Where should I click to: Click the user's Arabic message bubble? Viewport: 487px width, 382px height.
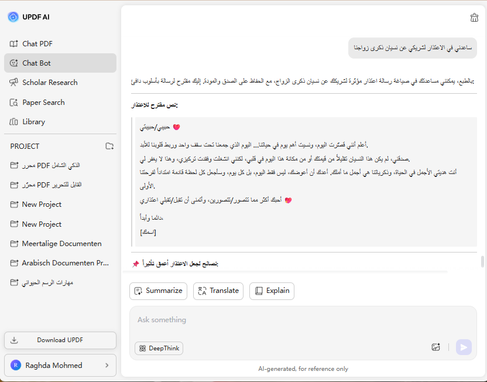click(413, 48)
